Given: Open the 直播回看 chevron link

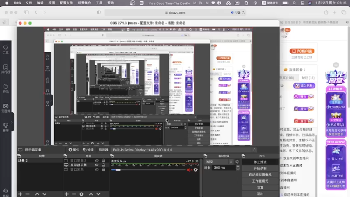Looking at the screenshot, I should point(297,70).
